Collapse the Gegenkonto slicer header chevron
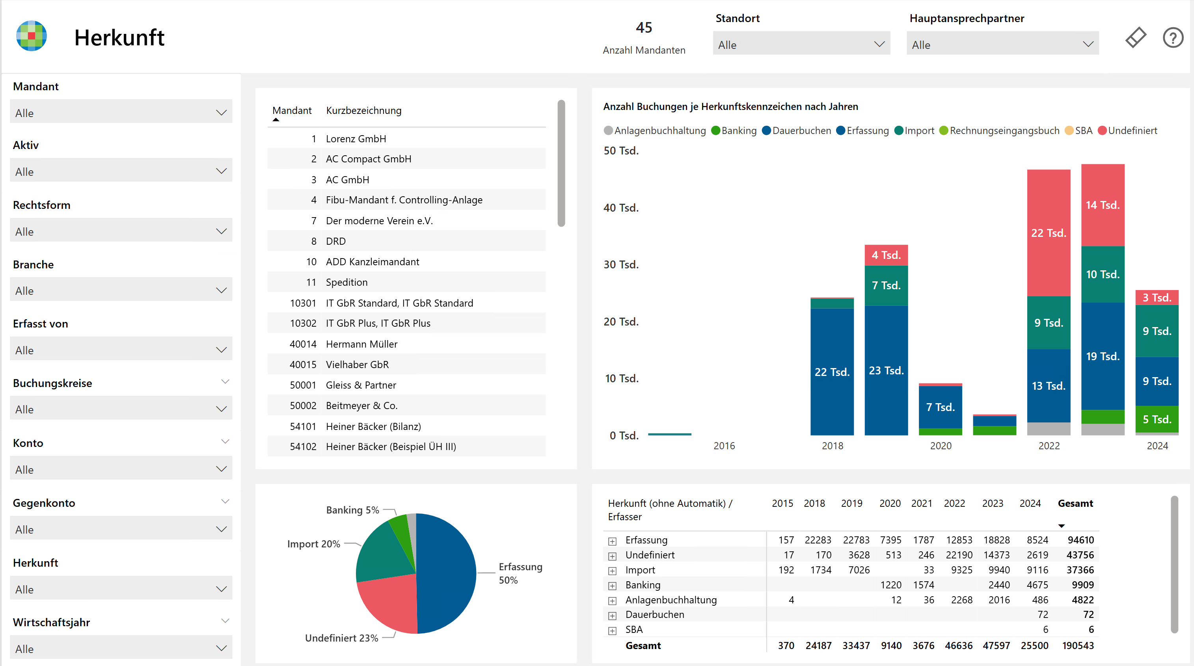Screen dimensions: 1194x666 pyautogui.click(x=225, y=501)
